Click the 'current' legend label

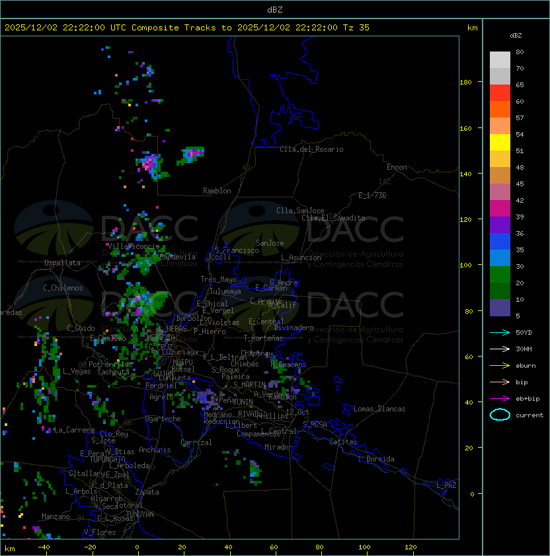(530, 415)
